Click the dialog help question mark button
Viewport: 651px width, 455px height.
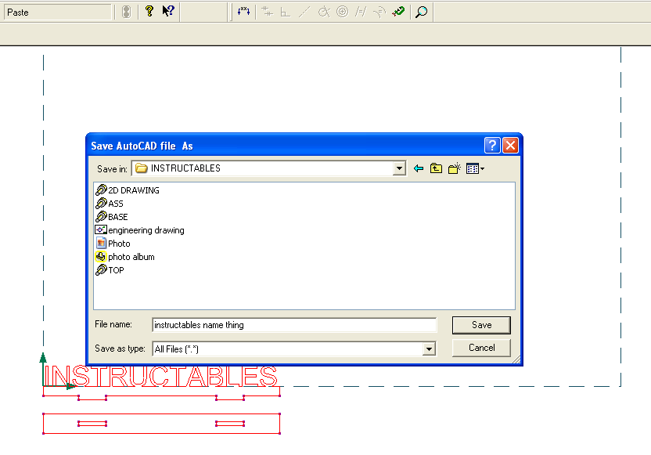click(x=492, y=146)
